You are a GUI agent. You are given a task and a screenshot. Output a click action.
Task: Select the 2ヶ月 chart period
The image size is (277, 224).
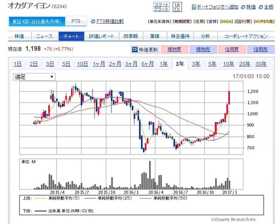[115, 64]
